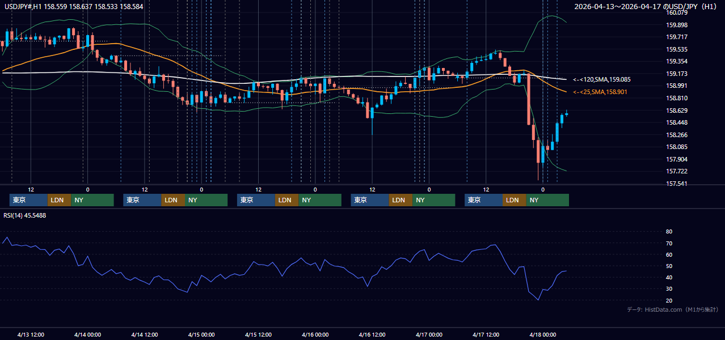The height and width of the screenshot is (340, 725).
Task: Click the 160.079 price axis label
Action: [677, 12]
